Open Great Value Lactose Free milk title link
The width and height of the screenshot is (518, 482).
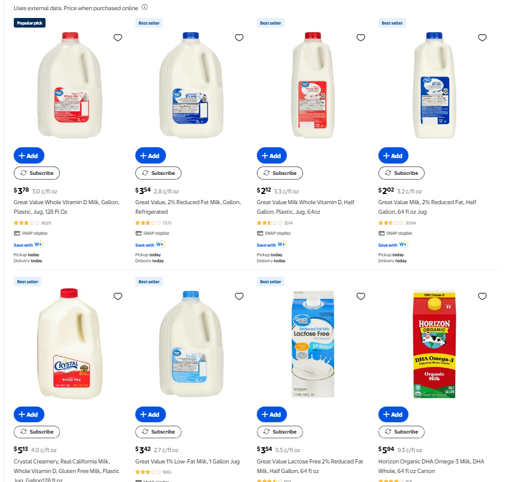pyautogui.click(x=310, y=466)
